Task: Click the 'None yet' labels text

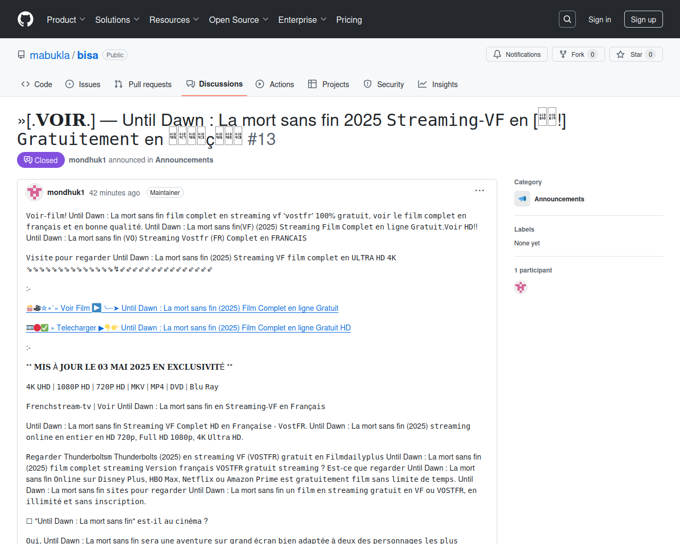Action: pyautogui.click(x=527, y=243)
